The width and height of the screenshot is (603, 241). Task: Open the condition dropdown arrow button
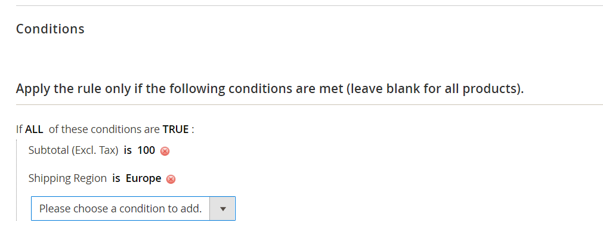pos(222,209)
